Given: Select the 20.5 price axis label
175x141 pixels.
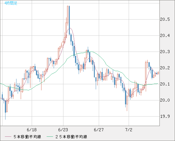Looking at the screenshot, I should pyautogui.click(x=165, y=20).
